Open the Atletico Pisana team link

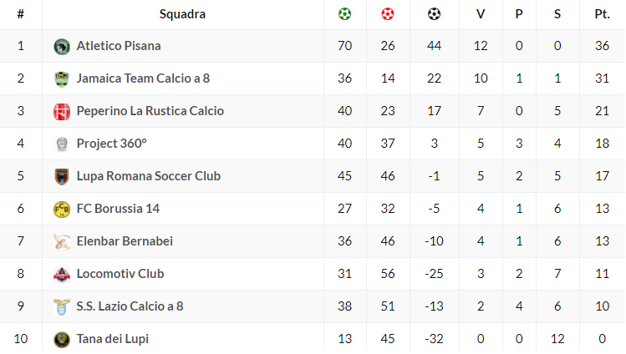pyautogui.click(x=119, y=46)
